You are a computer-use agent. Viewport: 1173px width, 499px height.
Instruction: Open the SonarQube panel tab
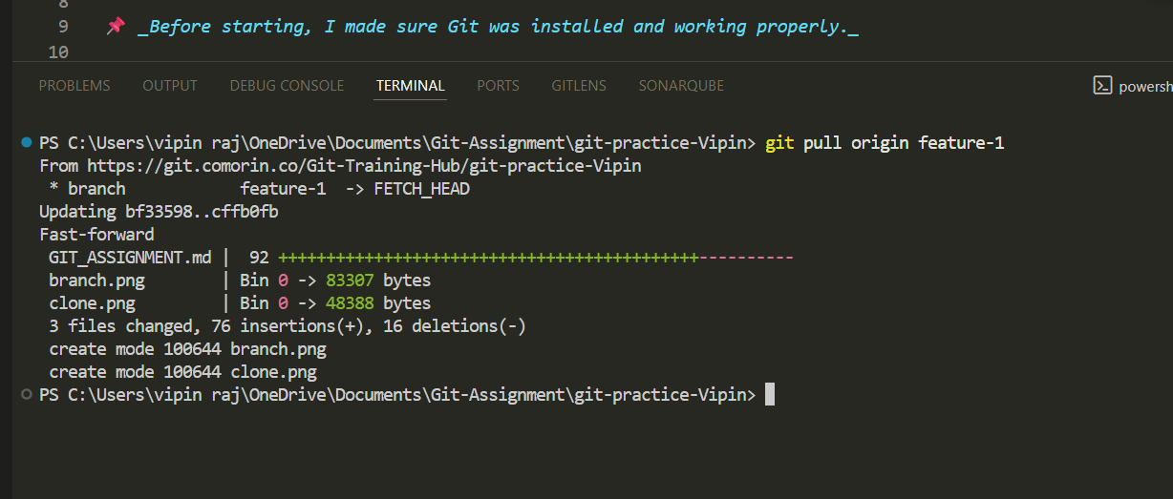681,86
